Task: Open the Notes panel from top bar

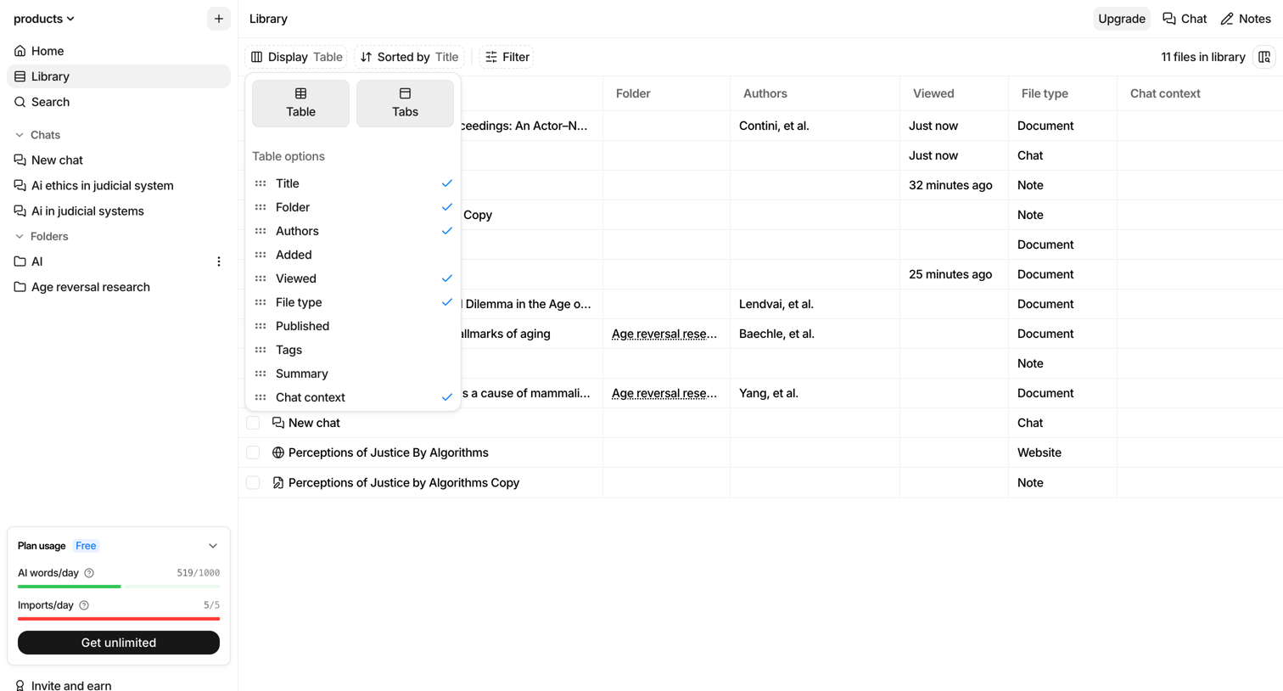Action: coord(1246,19)
